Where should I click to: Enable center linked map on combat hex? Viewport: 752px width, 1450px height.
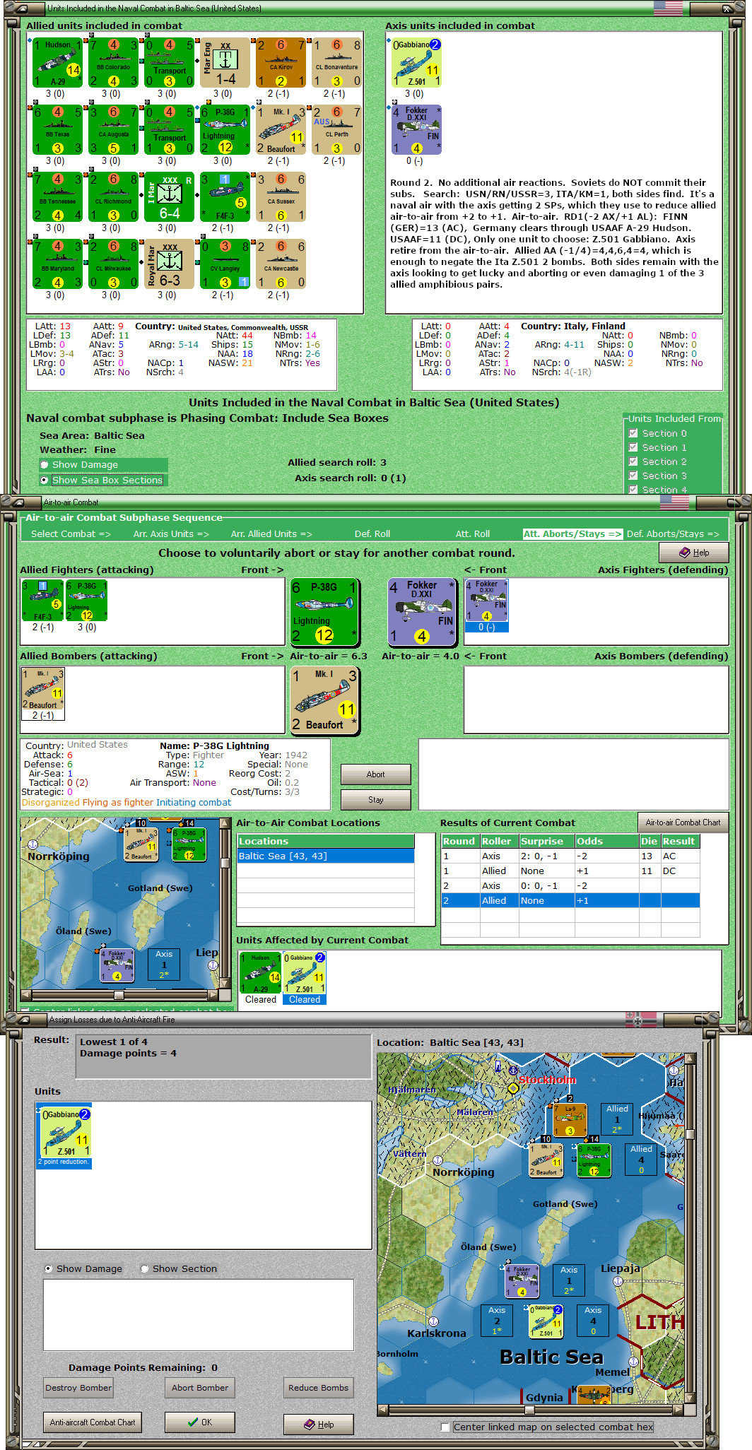coord(445,1427)
